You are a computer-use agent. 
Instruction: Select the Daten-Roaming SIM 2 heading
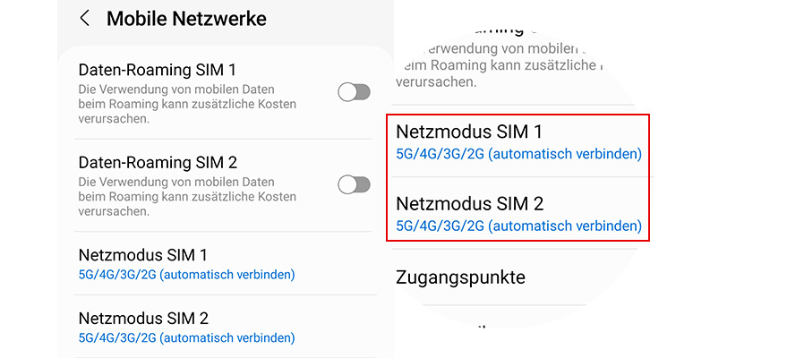click(158, 163)
